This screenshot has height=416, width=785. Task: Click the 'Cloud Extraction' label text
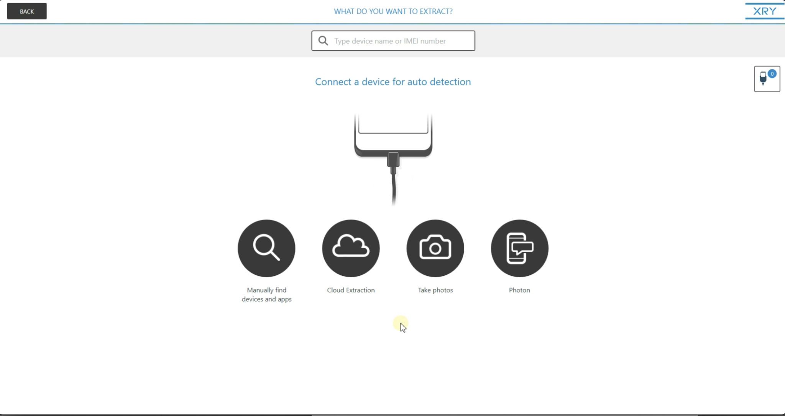[x=350, y=290]
